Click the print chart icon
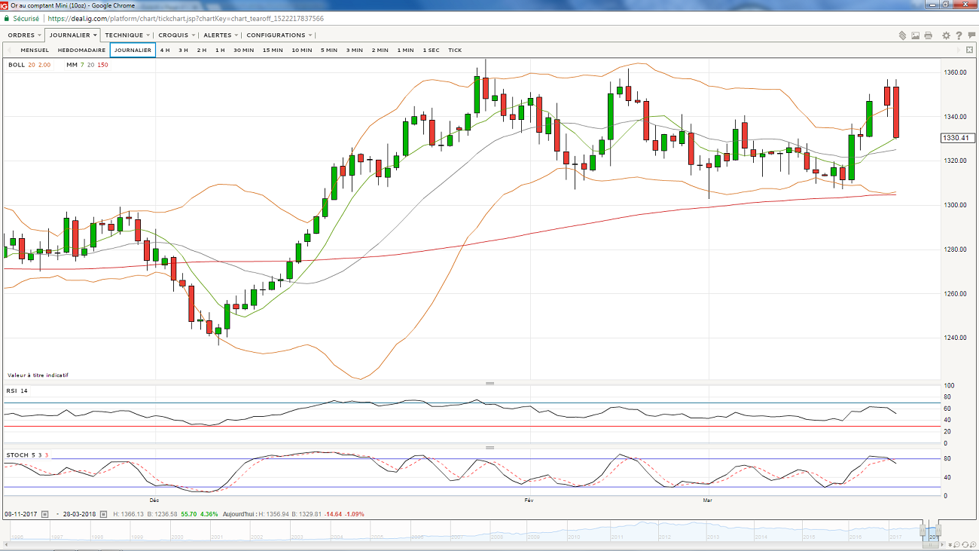979x551 pixels. pyautogui.click(x=928, y=35)
